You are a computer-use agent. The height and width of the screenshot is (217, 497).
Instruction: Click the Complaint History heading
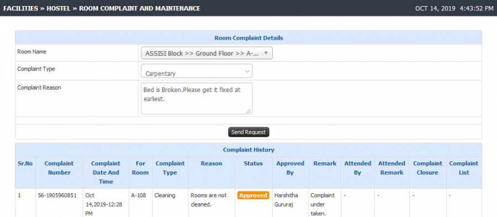point(248,150)
